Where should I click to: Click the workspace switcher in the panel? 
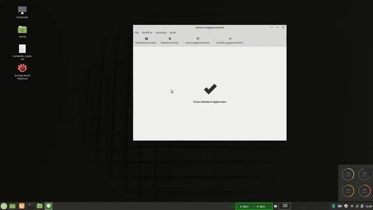click(x=285, y=206)
